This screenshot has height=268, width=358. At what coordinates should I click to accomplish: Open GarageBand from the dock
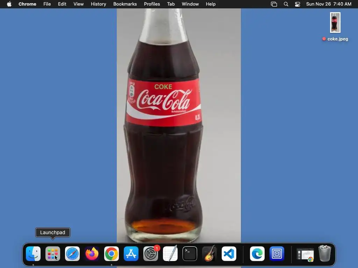[209, 254]
